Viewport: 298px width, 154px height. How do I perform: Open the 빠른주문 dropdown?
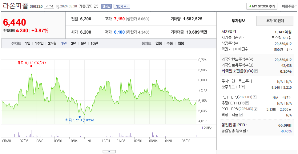(289, 6)
